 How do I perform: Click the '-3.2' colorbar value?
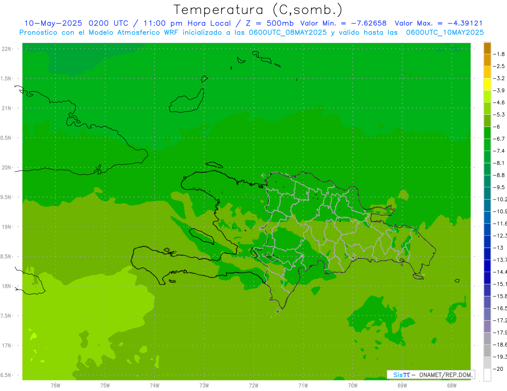pos(499,78)
